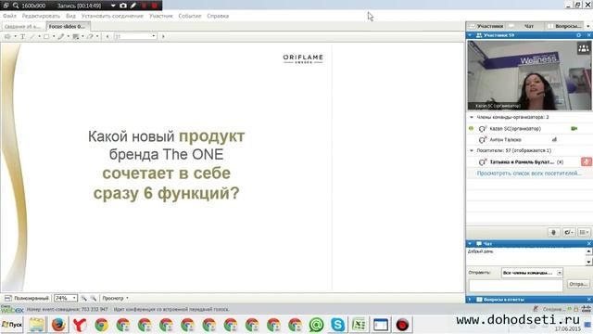Viewport: 593px width, 334px height.
Task: Open Skype from the taskbar
Action: (x=337, y=325)
